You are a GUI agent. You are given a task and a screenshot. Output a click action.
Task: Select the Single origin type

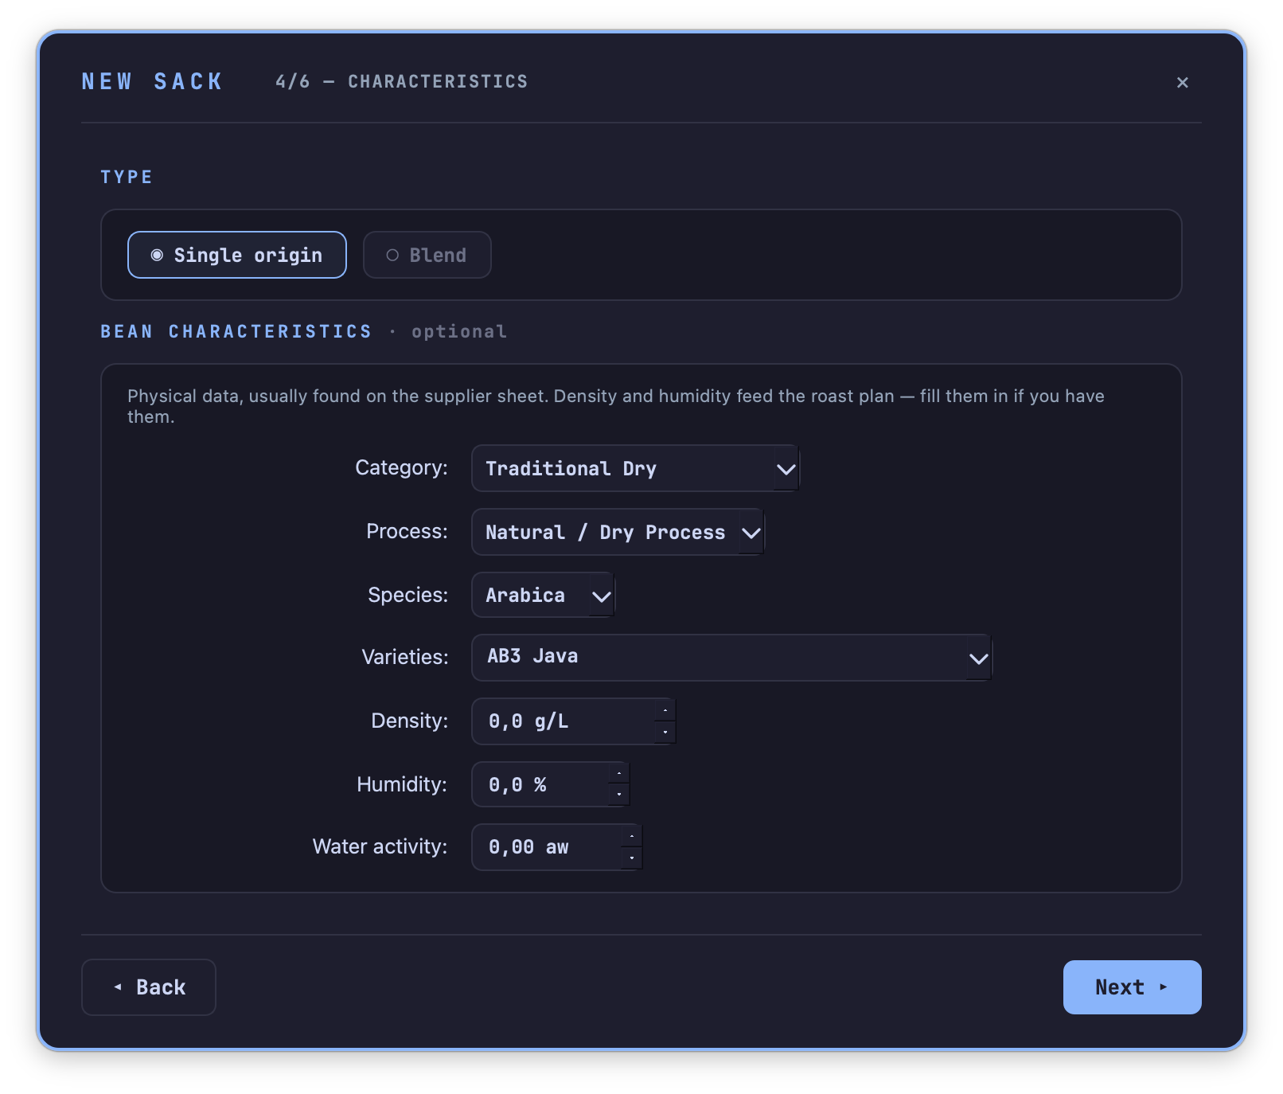pyautogui.click(x=237, y=255)
